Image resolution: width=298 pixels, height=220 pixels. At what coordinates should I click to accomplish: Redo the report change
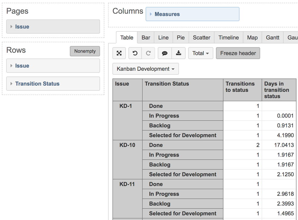(148, 53)
